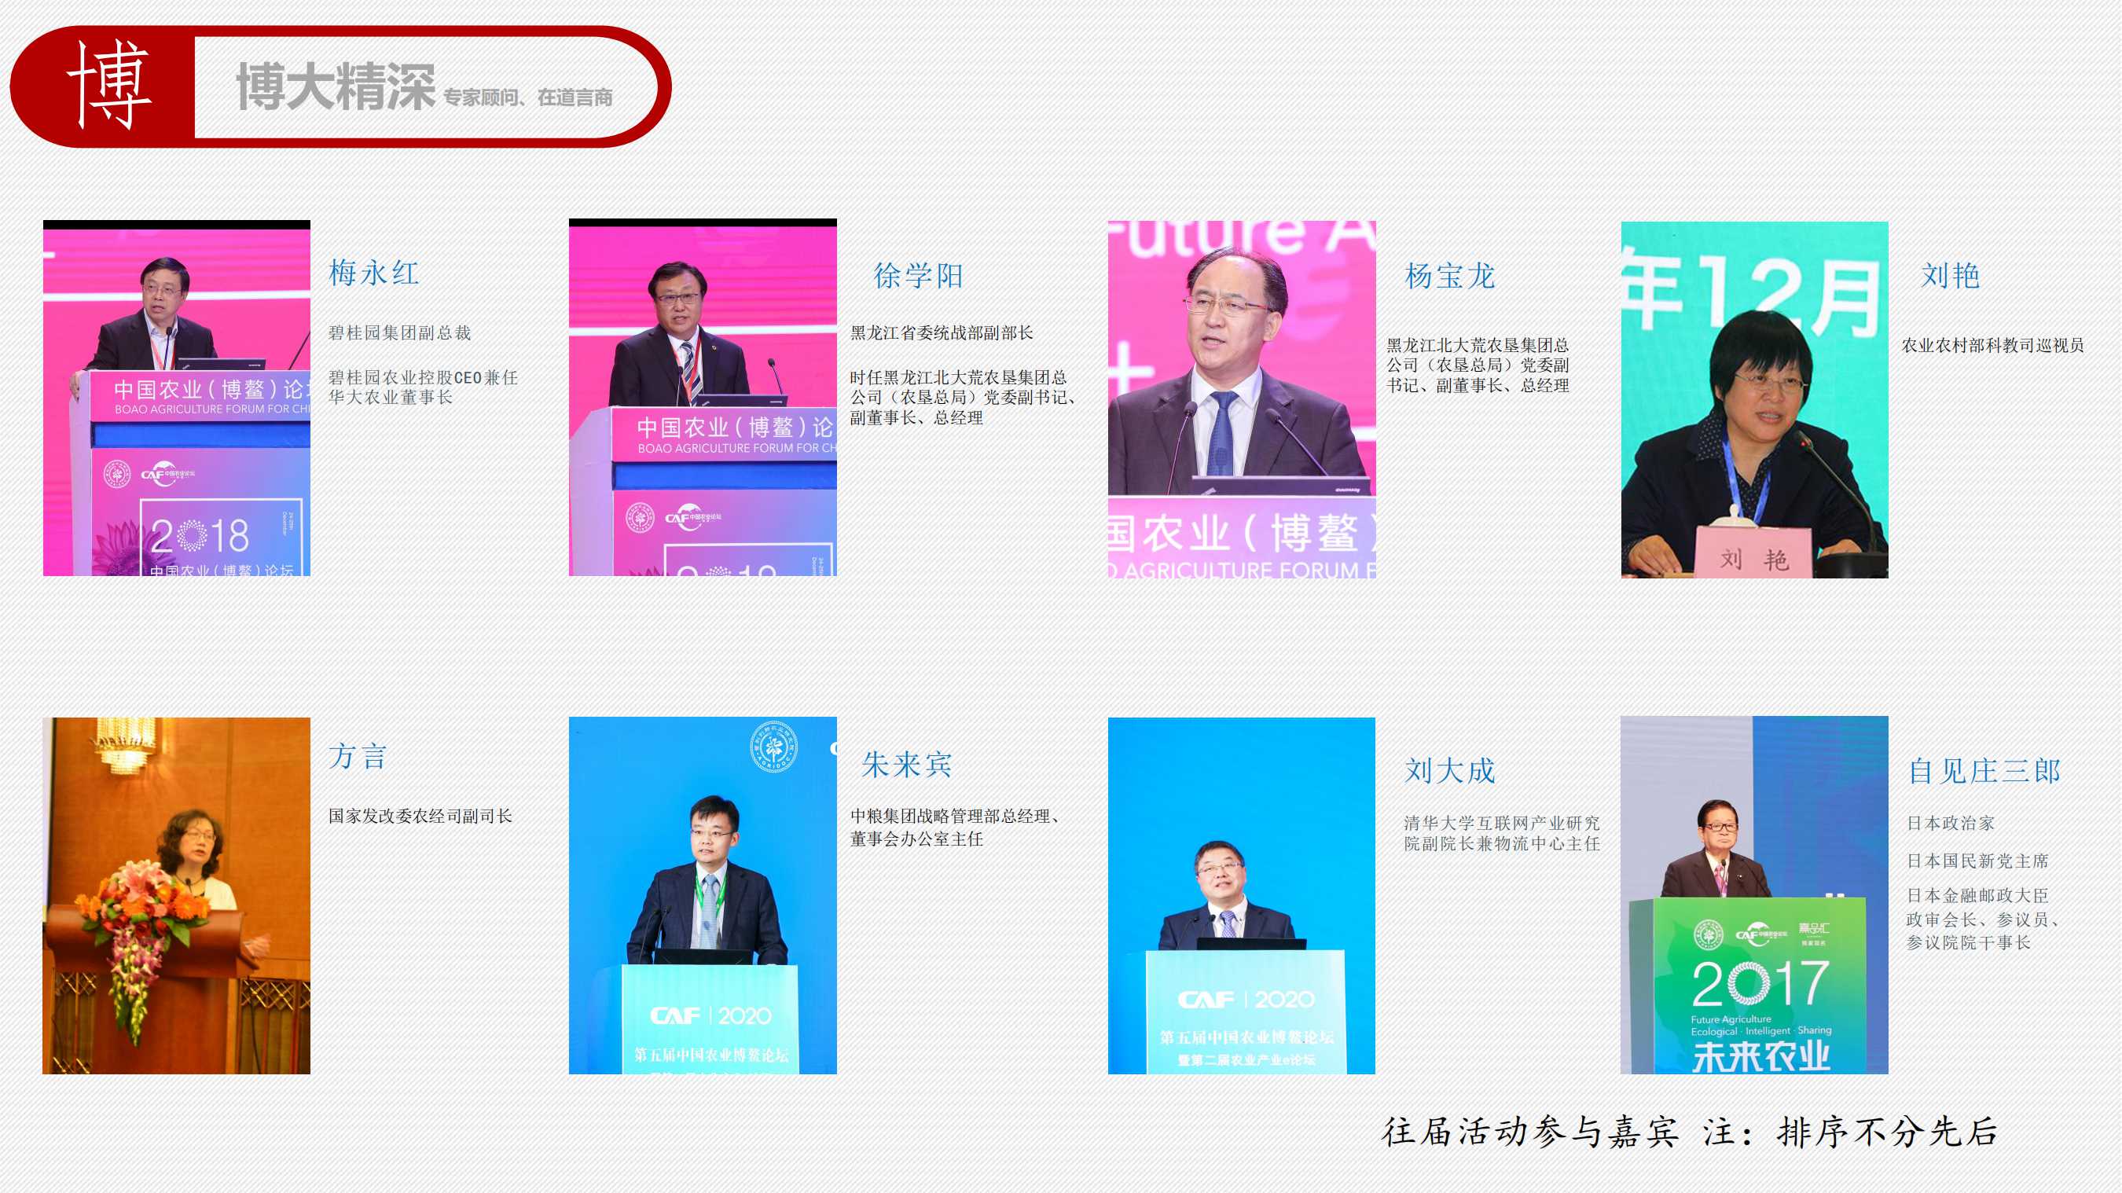Click the subtitle 专家顾问、在道言商
This screenshot has width=2122, height=1193.
[528, 97]
